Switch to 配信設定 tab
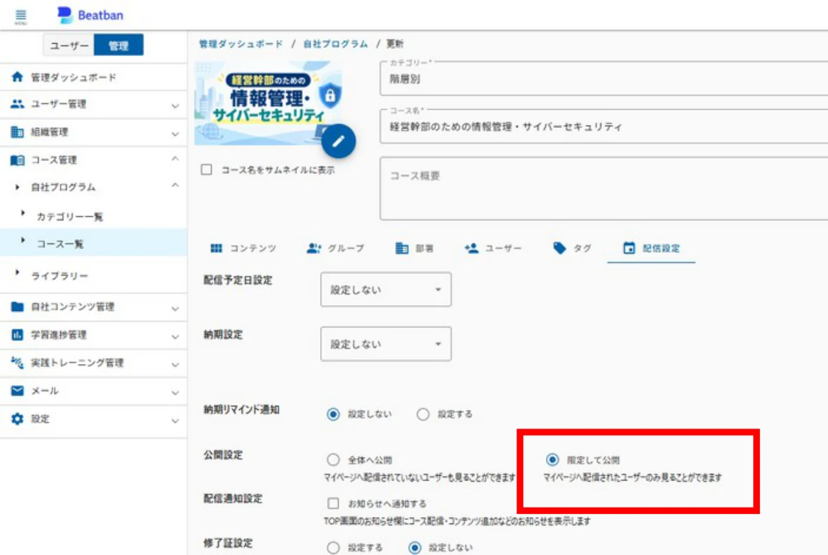The height and width of the screenshot is (555, 828). [651, 248]
